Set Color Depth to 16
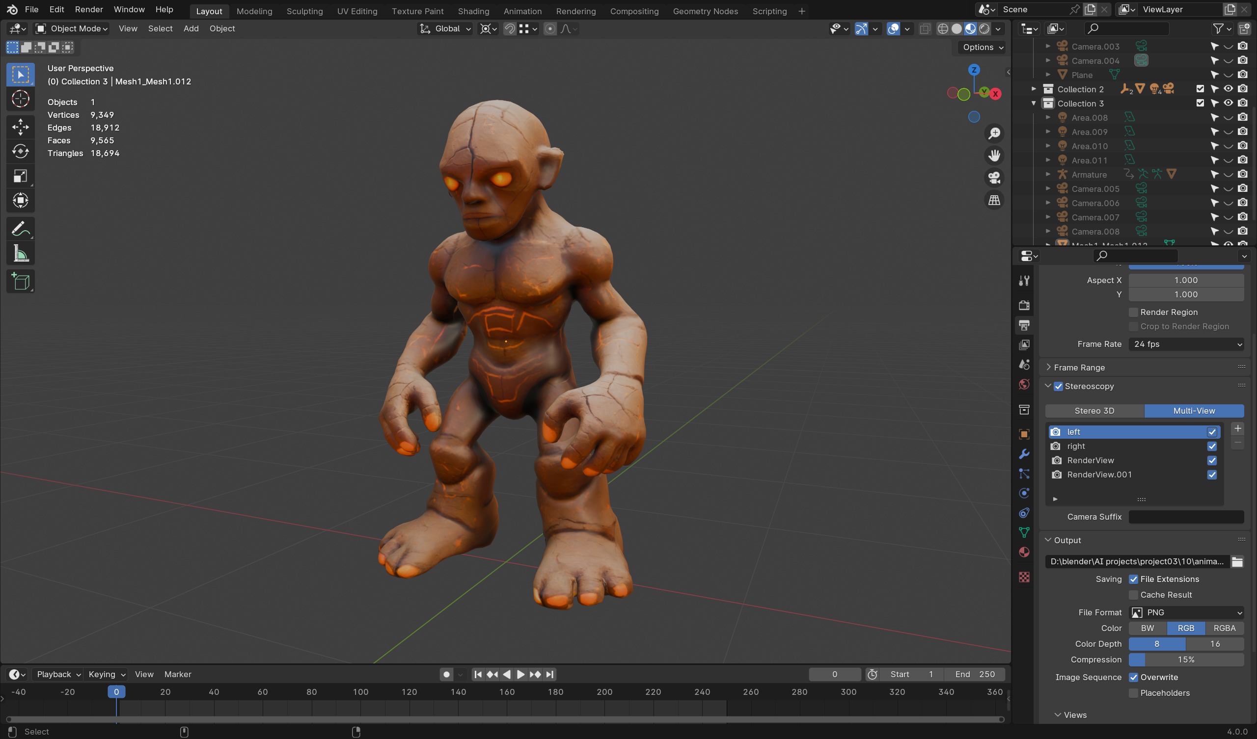Image resolution: width=1257 pixels, height=739 pixels. [1215, 644]
